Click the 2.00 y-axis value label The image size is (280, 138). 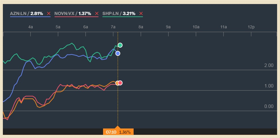point(268,66)
